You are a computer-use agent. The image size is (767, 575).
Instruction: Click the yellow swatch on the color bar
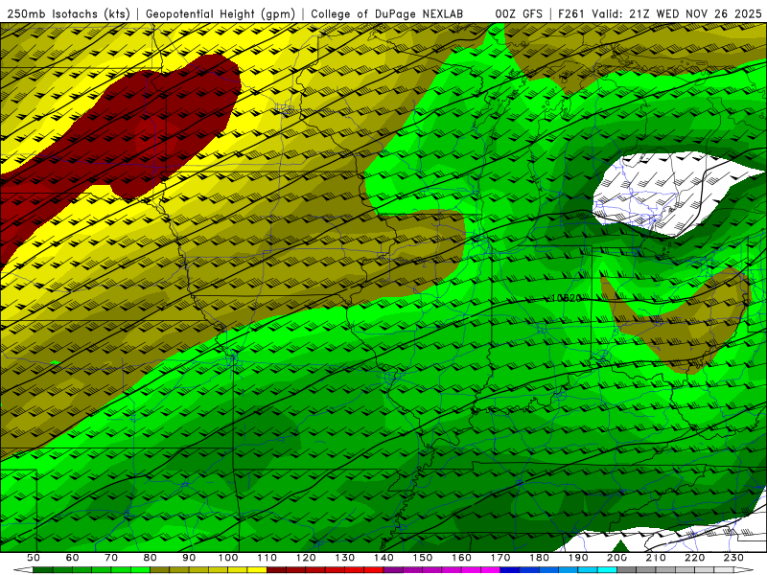click(257, 570)
